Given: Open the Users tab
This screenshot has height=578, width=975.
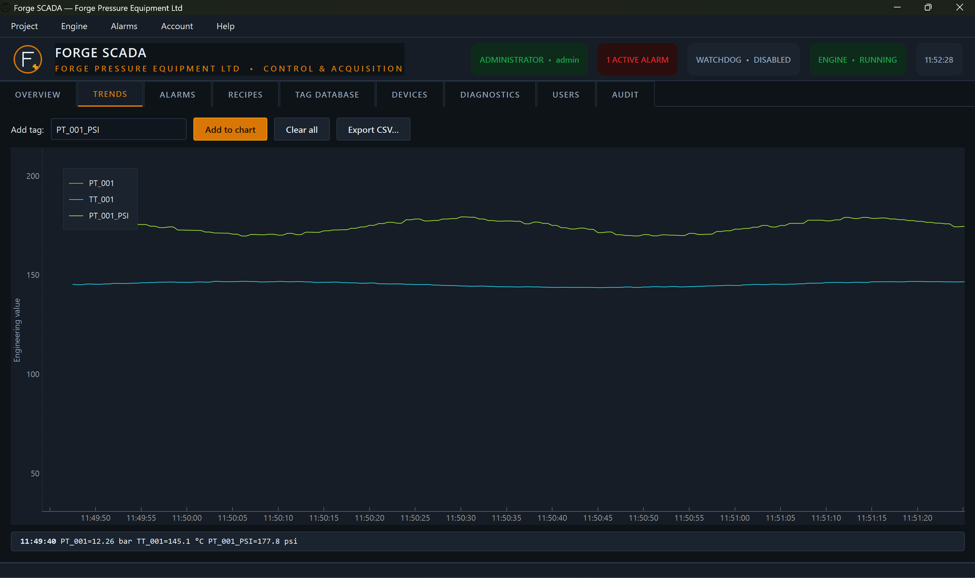Looking at the screenshot, I should [566, 95].
